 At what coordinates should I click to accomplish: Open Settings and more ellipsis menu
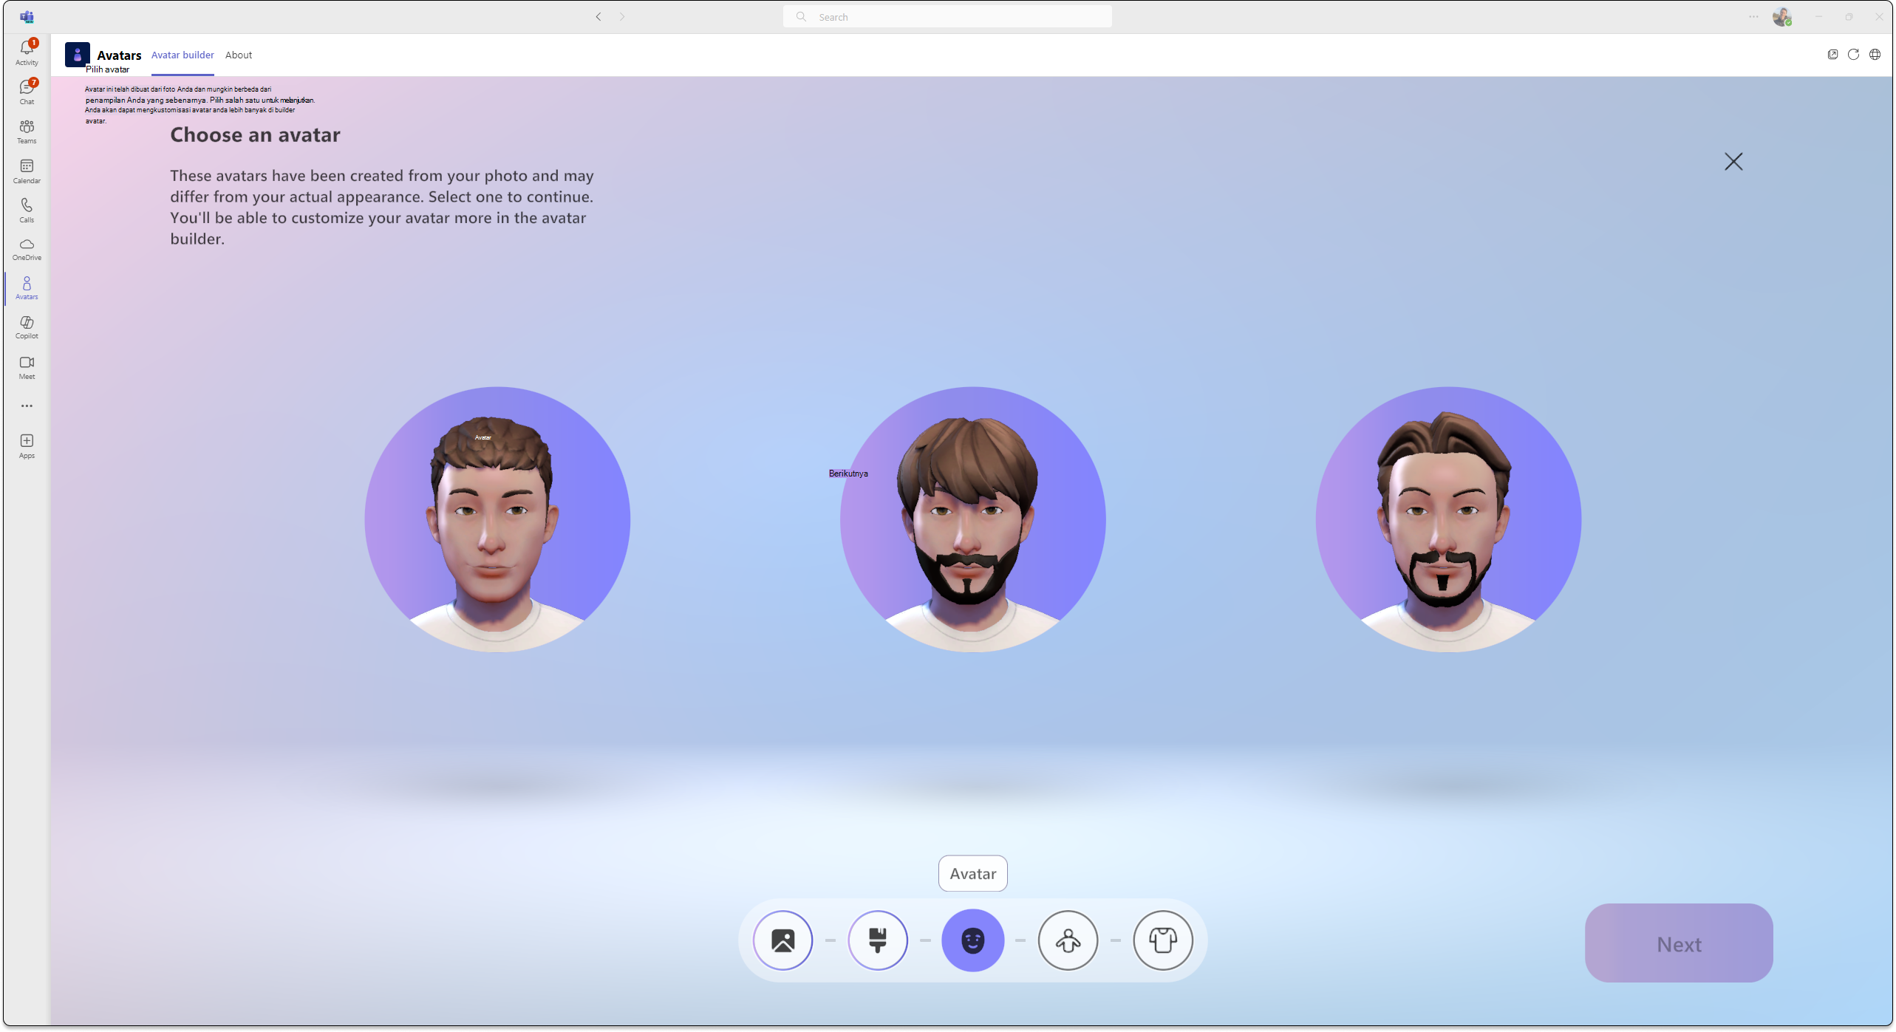coord(1753,16)
